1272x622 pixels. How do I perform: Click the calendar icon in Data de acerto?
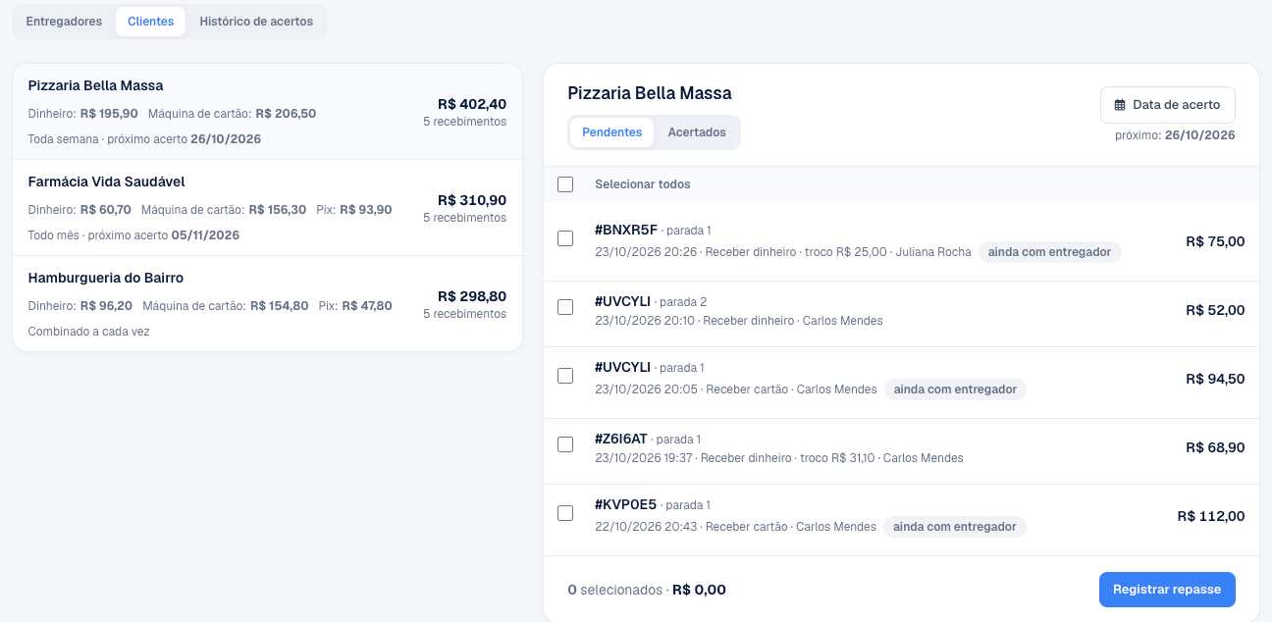(1120, 105)
